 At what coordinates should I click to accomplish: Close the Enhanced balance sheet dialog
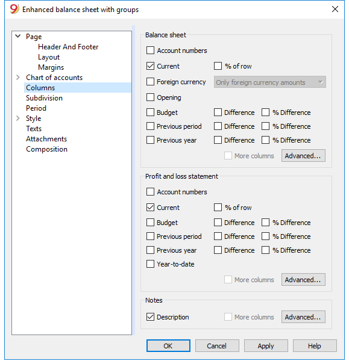click(335, 9)
